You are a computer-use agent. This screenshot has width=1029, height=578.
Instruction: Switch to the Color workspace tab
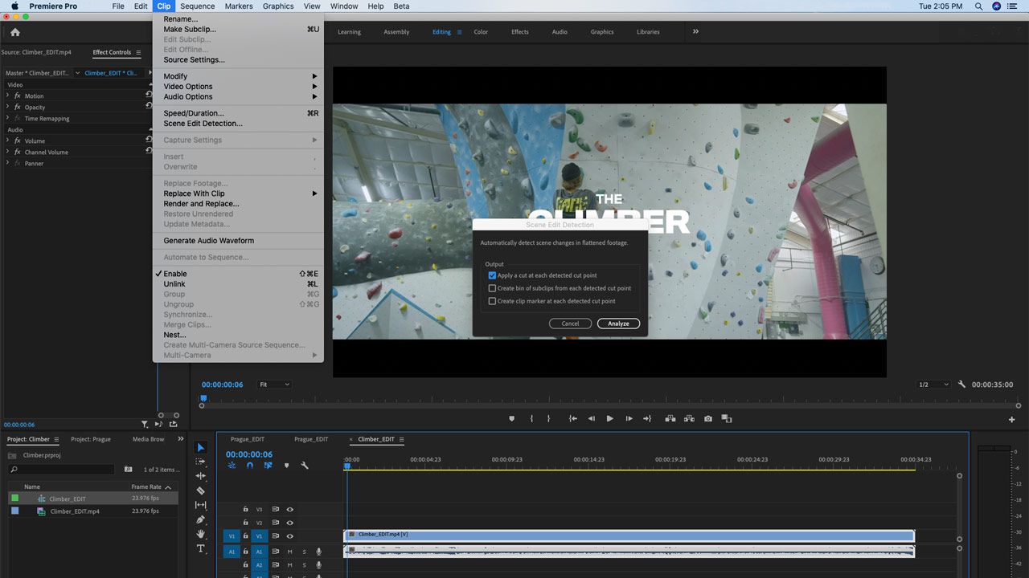point(481,32)
